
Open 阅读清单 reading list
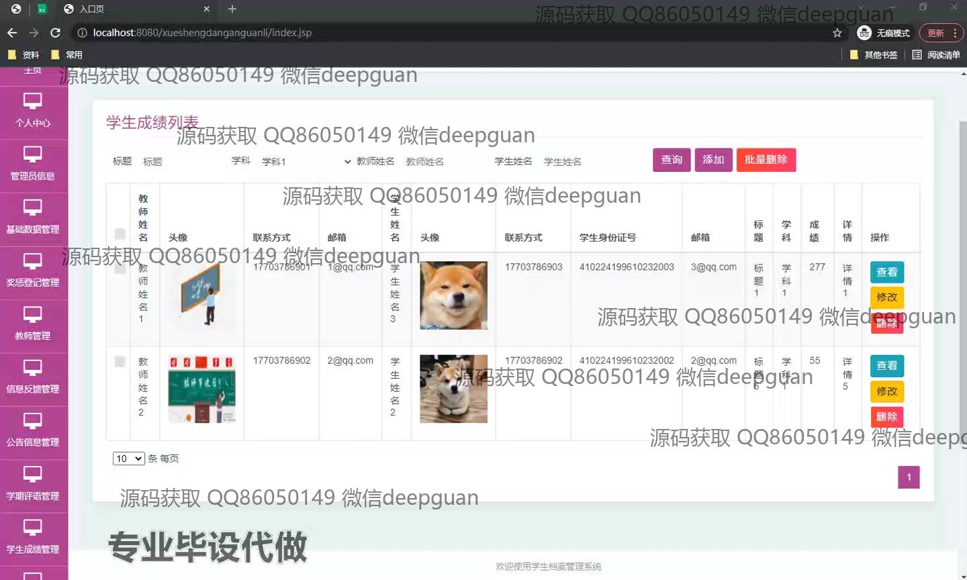pos(936,55)
